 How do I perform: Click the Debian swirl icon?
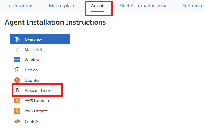pos(17,70)
